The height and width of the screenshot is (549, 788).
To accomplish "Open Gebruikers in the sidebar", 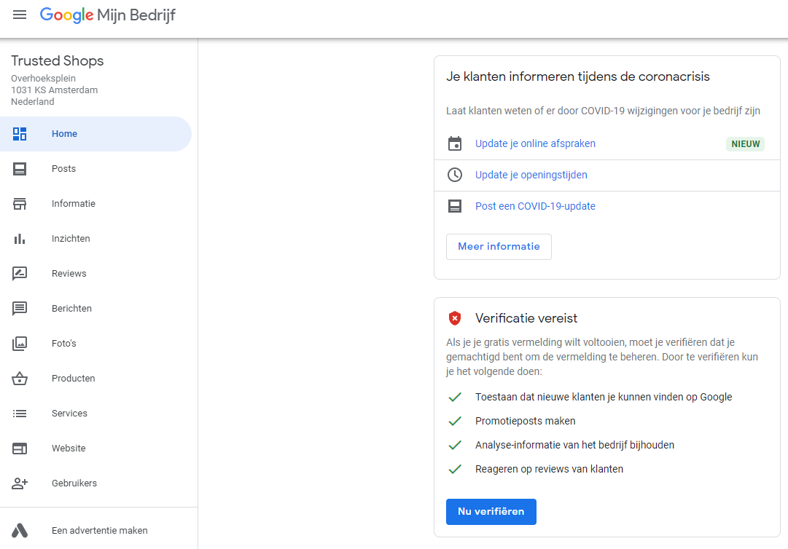I will (x=95, y=483).
